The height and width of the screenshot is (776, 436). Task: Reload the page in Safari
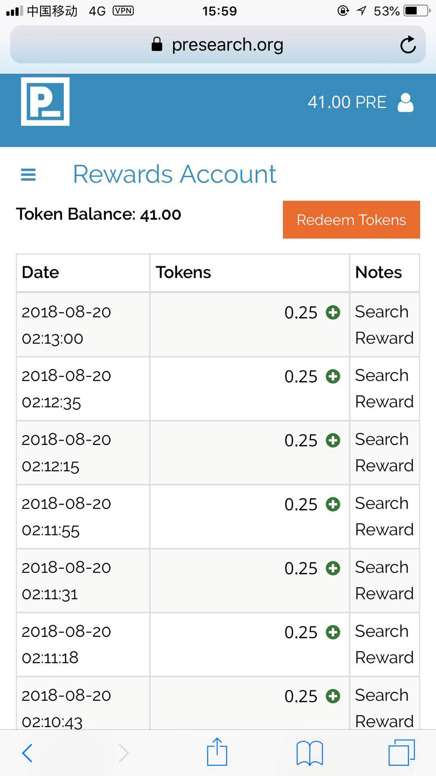click(x=408, y=44)
